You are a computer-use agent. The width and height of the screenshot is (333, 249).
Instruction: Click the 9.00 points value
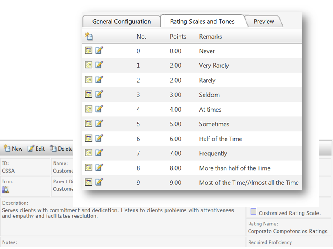click(175, 183)
